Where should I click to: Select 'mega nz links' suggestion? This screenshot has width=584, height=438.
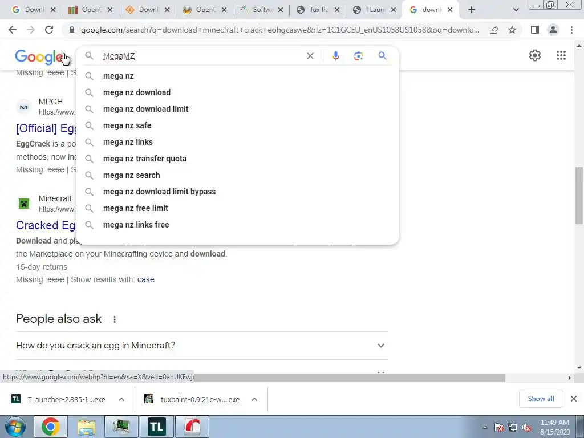tap(238, 142)
